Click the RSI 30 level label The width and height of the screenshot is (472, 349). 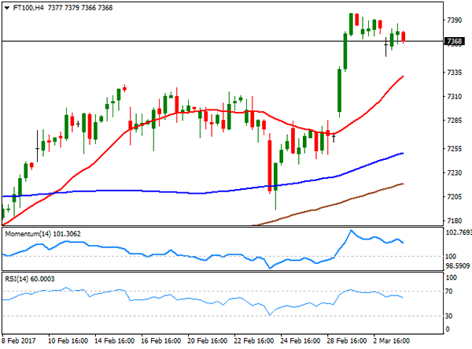pyautogui.click(x=449, y=316)
